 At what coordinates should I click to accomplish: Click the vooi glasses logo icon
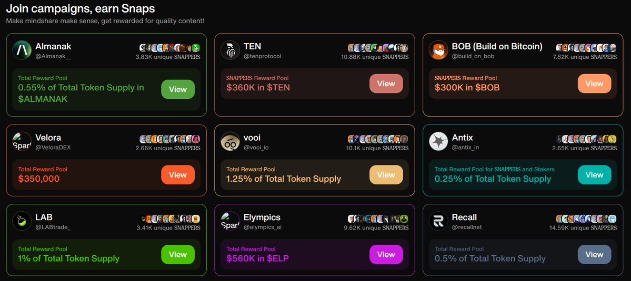point(230,141)
